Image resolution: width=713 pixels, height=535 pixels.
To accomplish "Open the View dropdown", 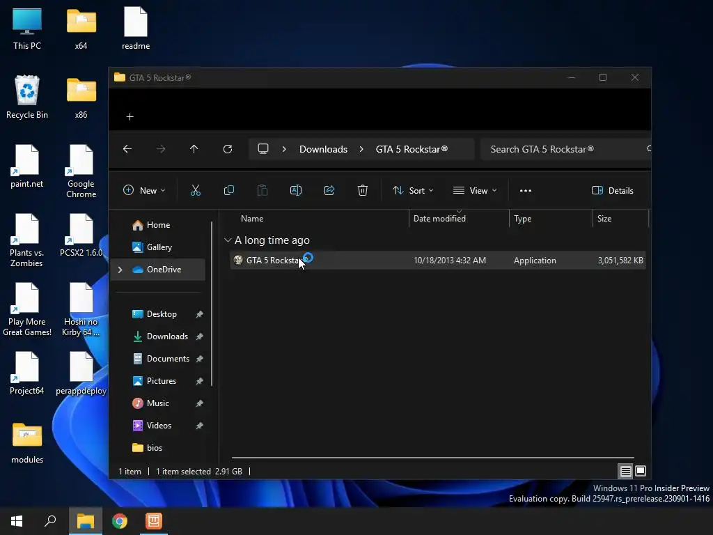I will pos(475,191).
